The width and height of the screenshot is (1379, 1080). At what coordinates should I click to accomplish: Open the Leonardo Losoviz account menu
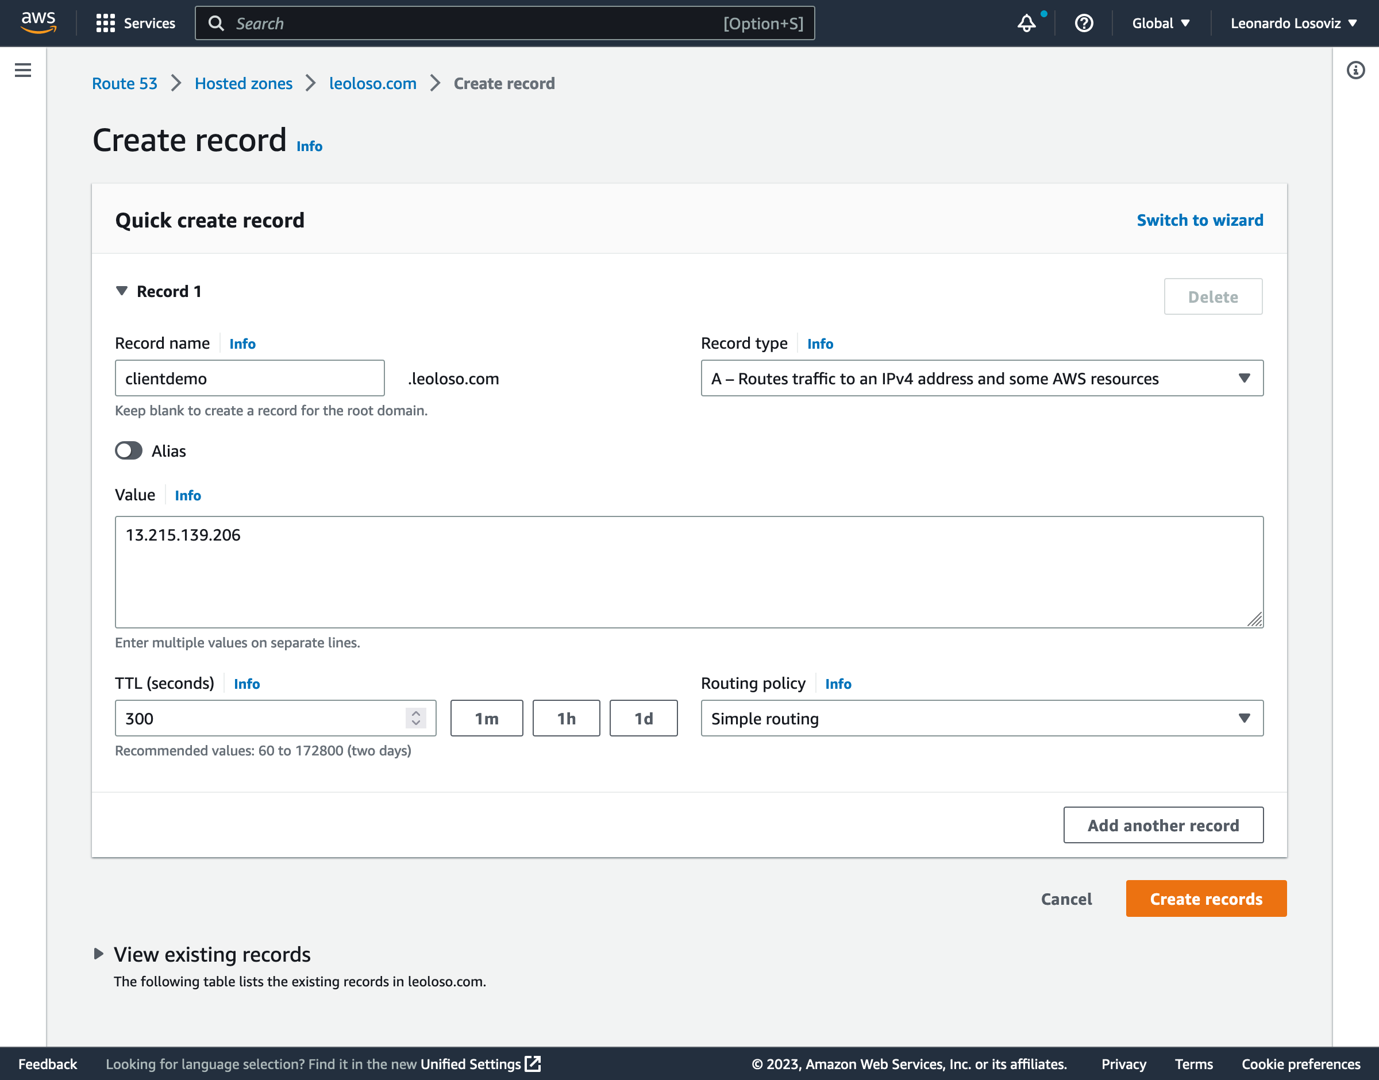point(1293,23)
